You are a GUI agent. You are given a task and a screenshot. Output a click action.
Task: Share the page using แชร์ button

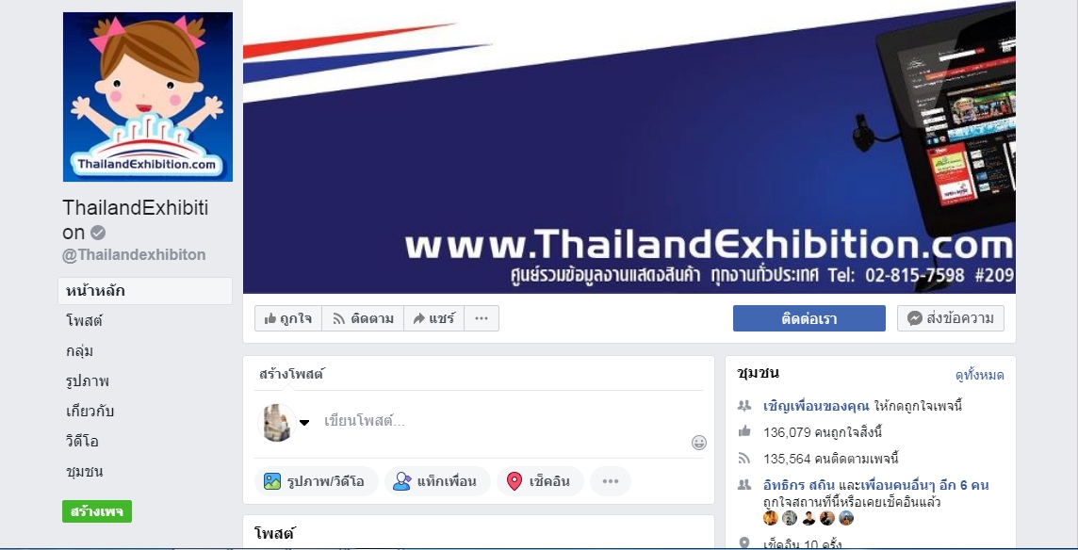[x=433, y=318]
